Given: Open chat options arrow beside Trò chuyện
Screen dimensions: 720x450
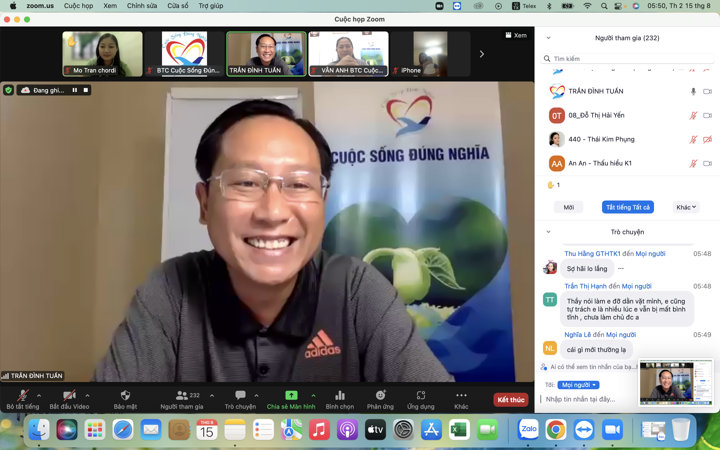Looking at the screenshot, I should 256,395.
